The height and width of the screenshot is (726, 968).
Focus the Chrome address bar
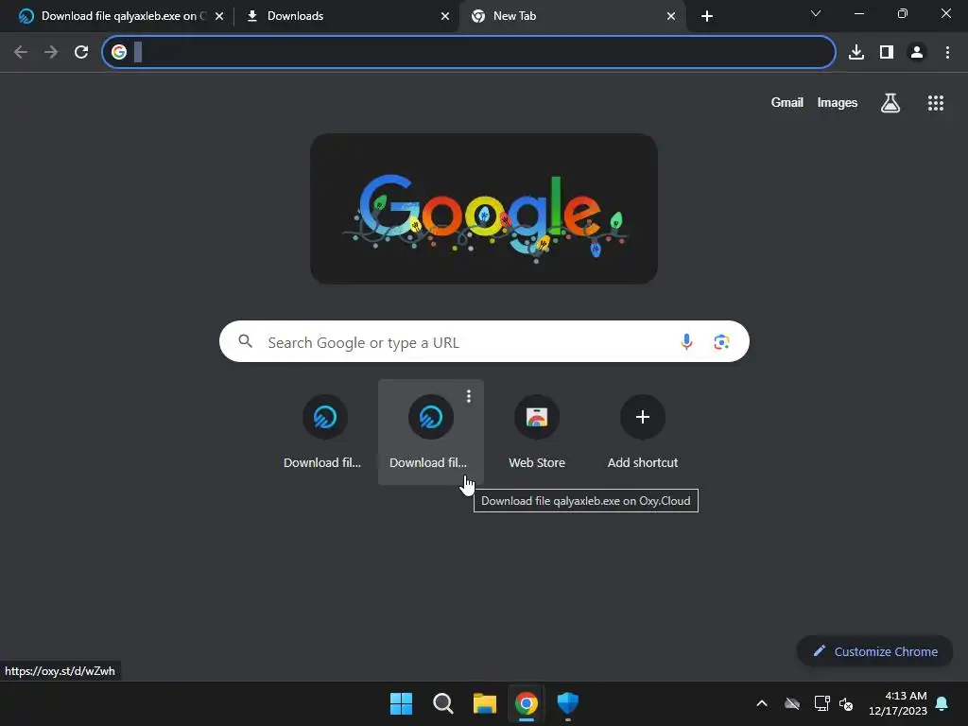pos(469,52)
